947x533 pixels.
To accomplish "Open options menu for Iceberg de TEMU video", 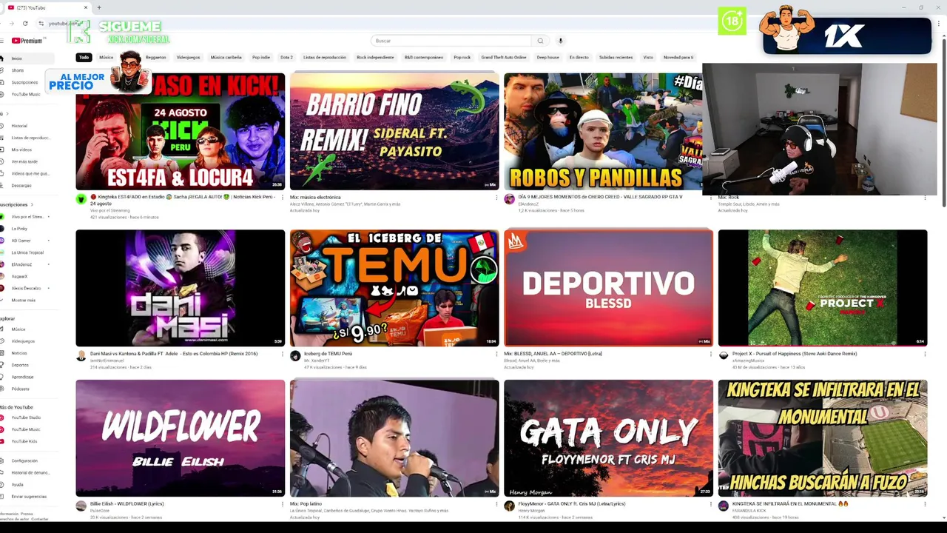I will (x=496, y=354).
